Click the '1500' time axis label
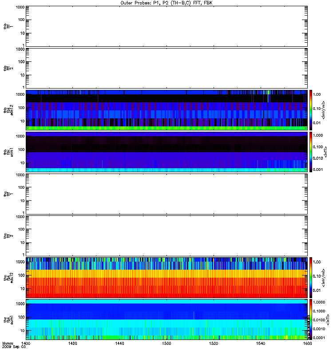Image resolution: width=333 pixels, height=356 pixels. (166, 343)
